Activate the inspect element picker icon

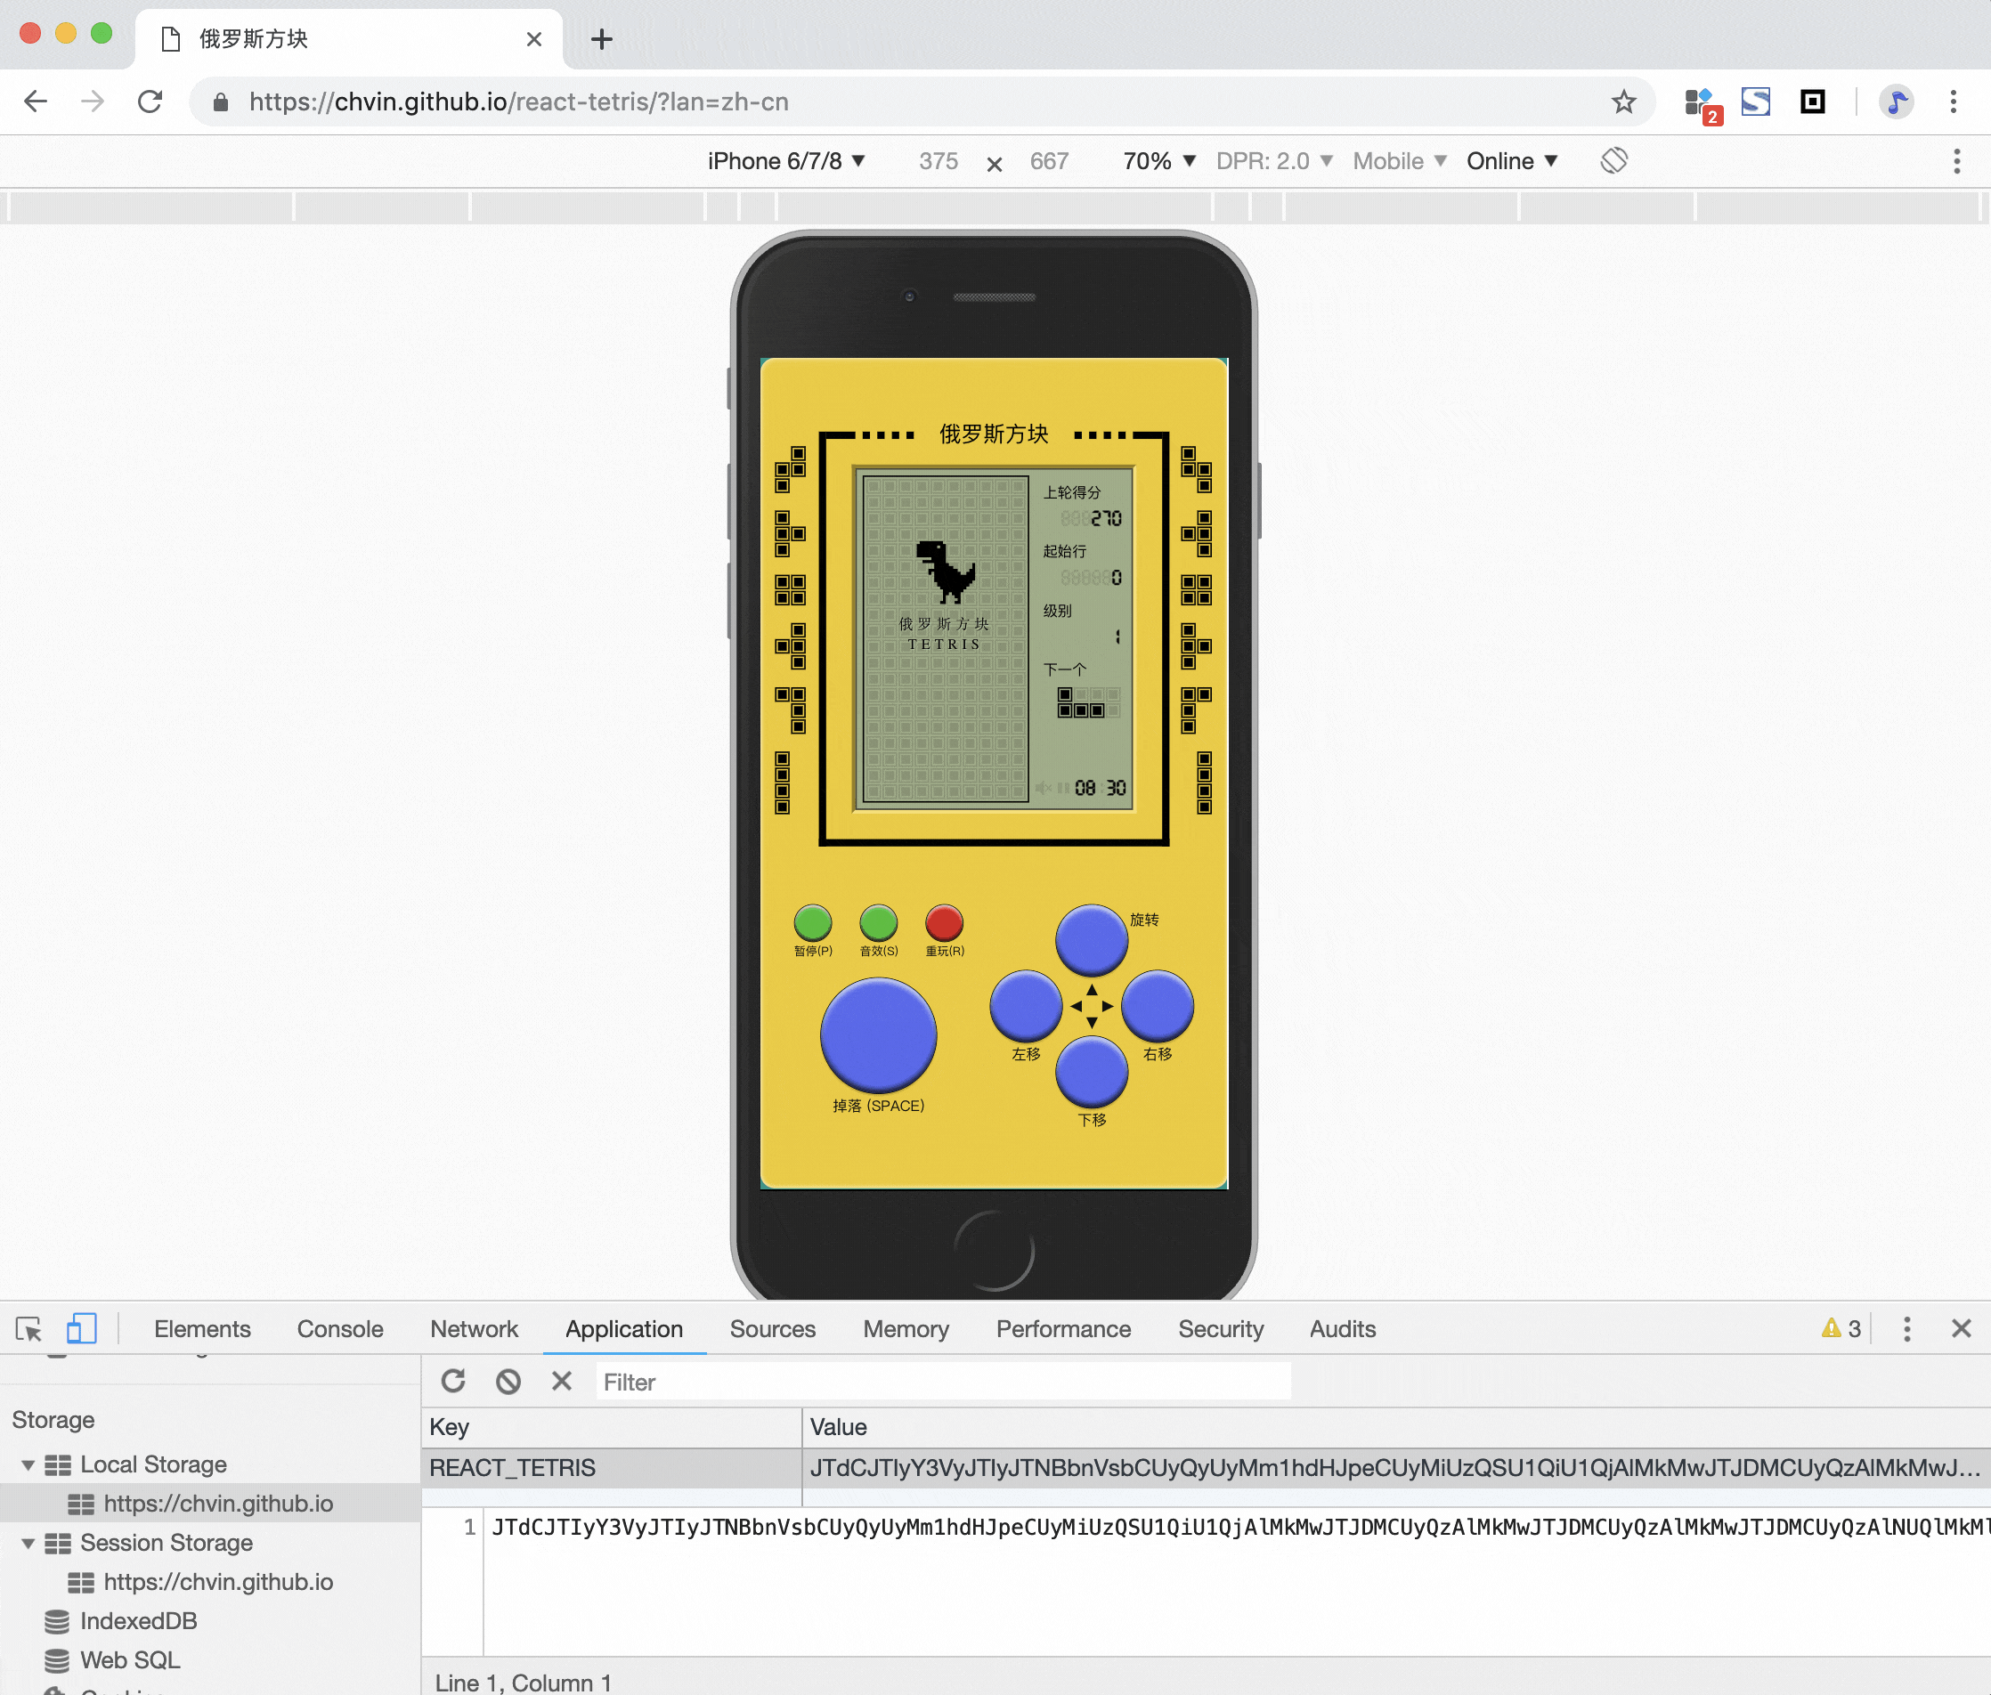pos(28,1329)
